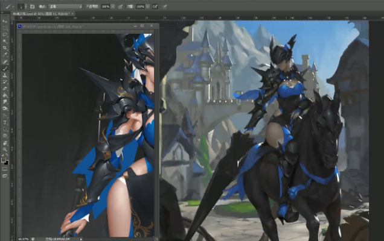Image resolution: width=384 pixels, height=241 pixels.
Task: Open the brush tool preset picker
Action: coord(9,7)
